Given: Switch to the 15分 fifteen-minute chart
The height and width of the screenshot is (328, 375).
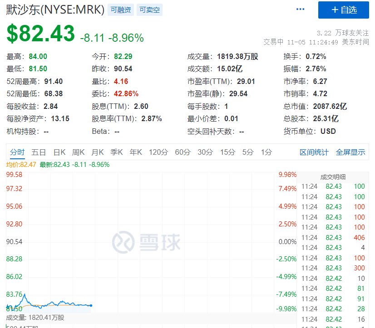Looking at the screenshot, I should [227, 152].
